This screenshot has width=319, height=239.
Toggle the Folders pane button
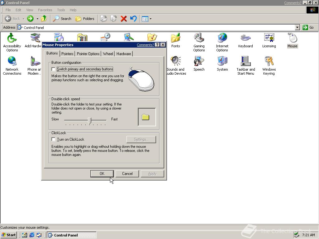pyautogui.click(x=85, y=19)
